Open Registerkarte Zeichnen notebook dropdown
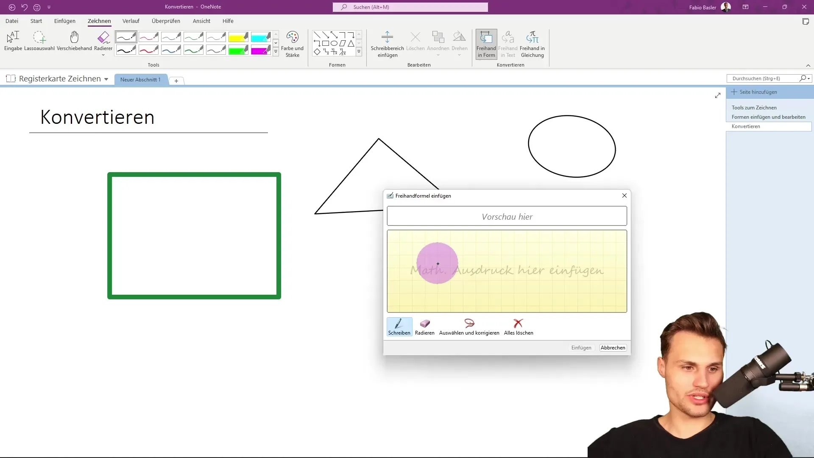The image size is (814, 458). [x=106, y=79]
